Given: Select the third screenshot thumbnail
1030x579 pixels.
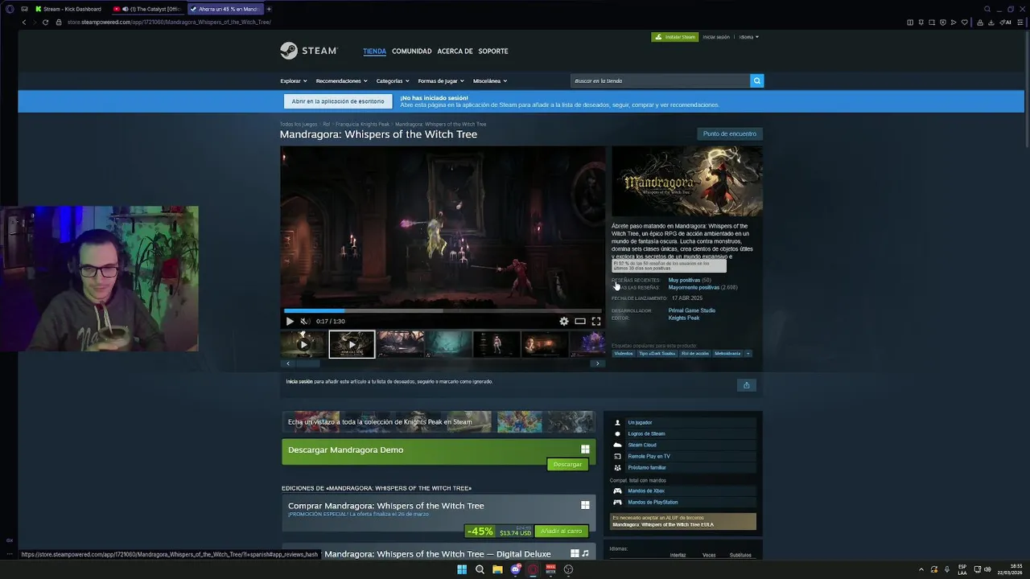Looking at the screenshot, I should click(x=401, y=344).
